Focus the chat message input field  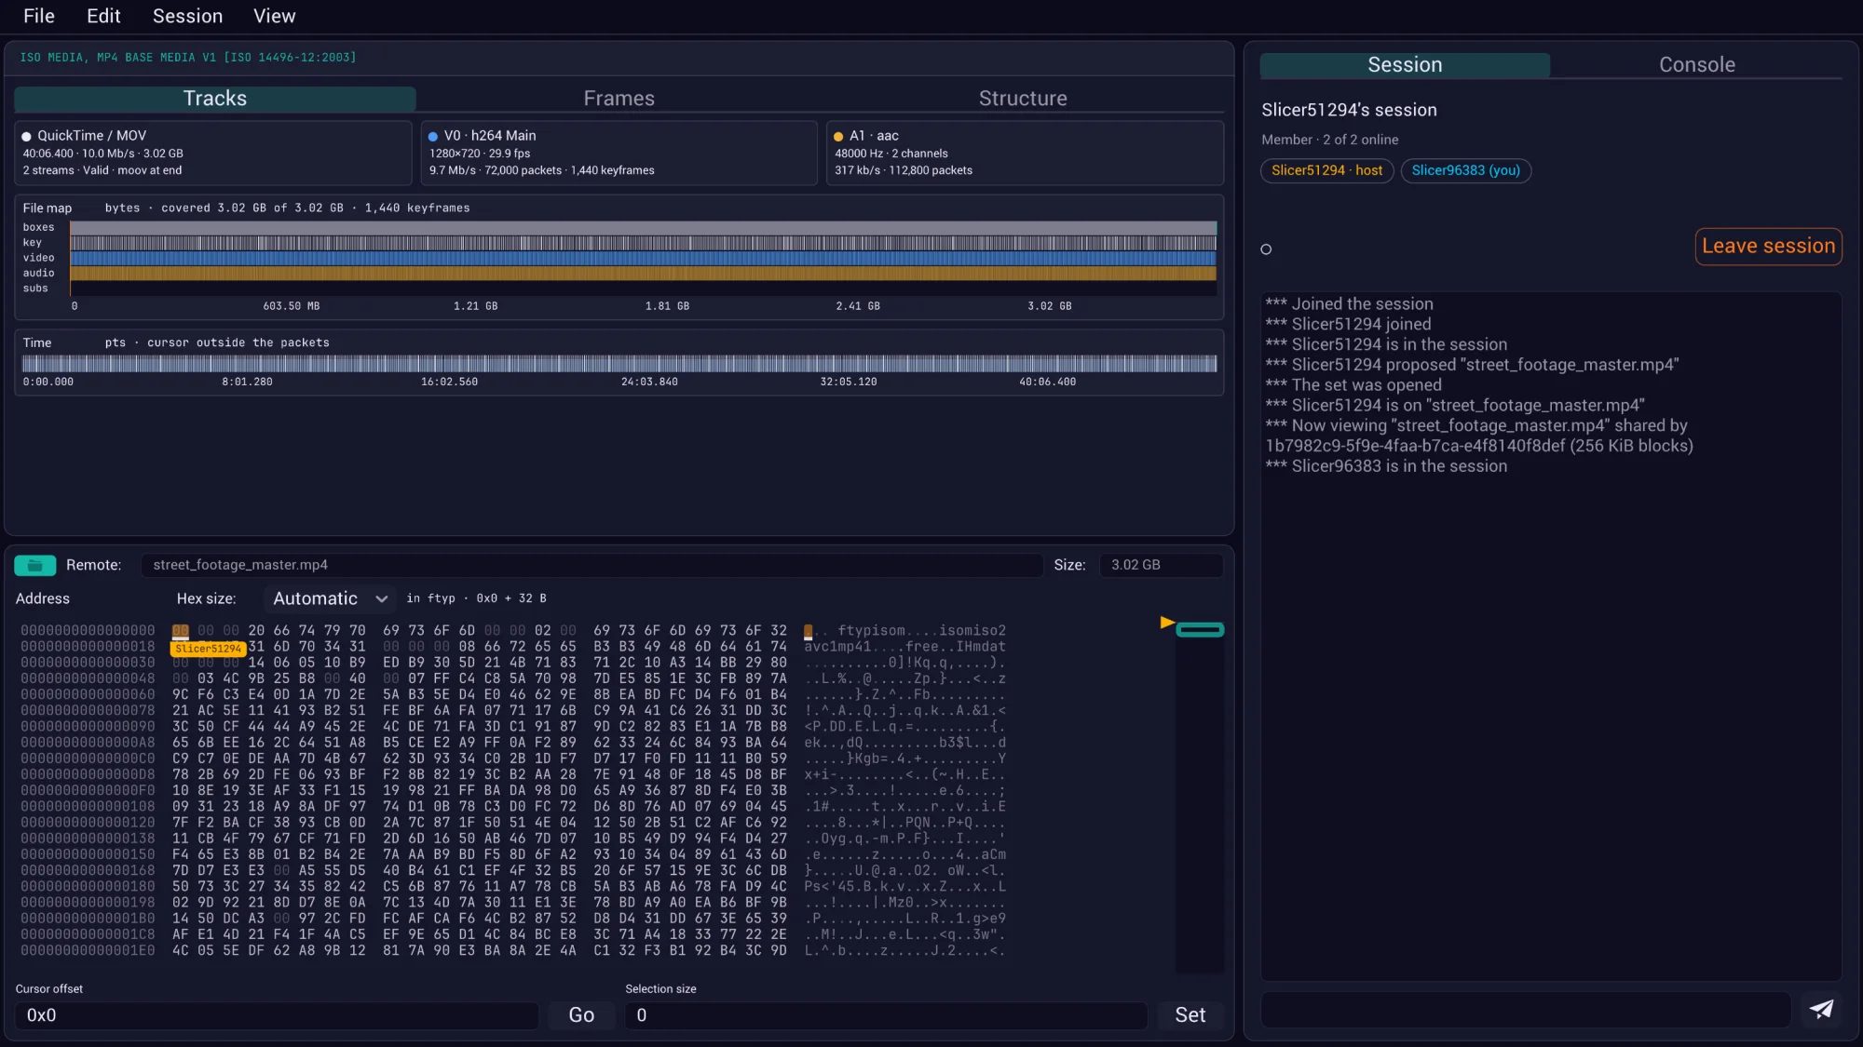pos(1526,1010)
